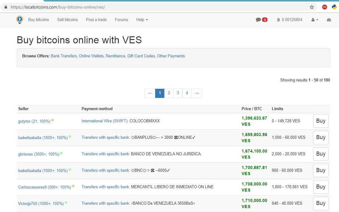
Task: Click Buy button for Victorjp750 offer
Action: (x=321, y=203)
